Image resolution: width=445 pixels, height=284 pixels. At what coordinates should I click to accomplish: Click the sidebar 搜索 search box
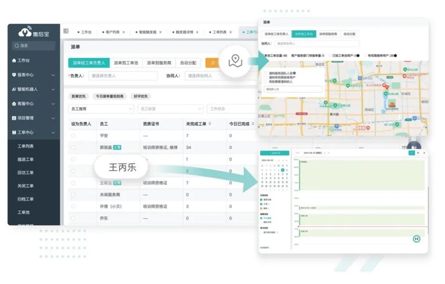pos(33,45)
